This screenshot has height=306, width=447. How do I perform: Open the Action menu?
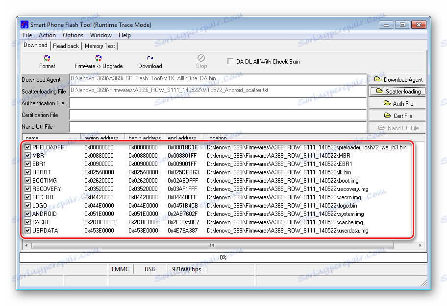coord(47,35)
